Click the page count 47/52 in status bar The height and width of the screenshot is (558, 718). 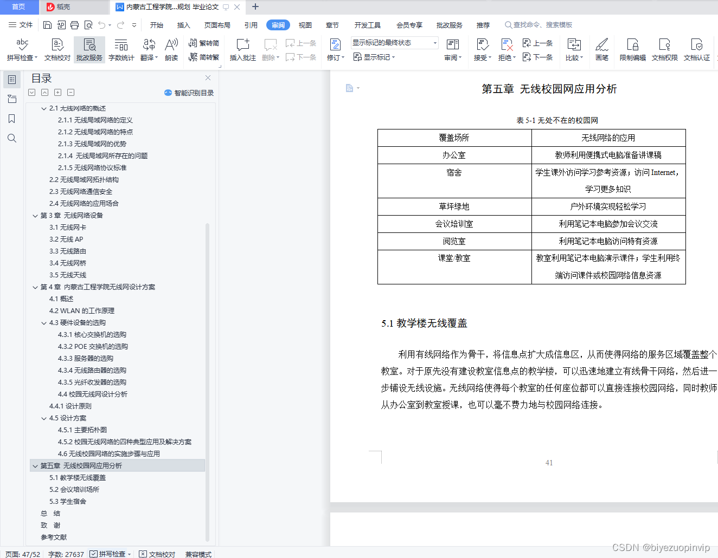22,554
